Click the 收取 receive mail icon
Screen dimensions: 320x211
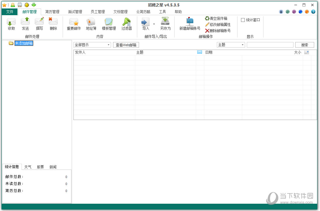pyautogui.click(x=11, y=23)
